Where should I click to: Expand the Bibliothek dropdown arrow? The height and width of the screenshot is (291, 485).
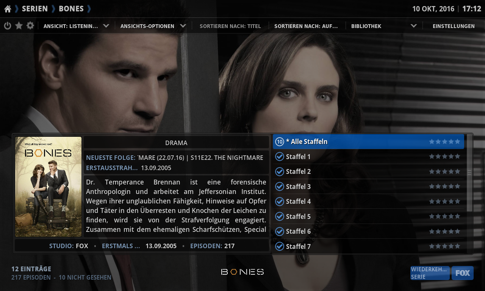[x=414, y=26]
